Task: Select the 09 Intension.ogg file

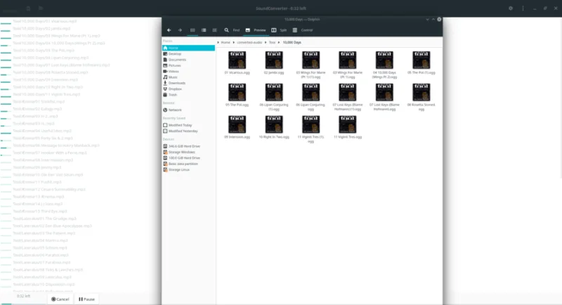Action: click(x=237, y=127)
